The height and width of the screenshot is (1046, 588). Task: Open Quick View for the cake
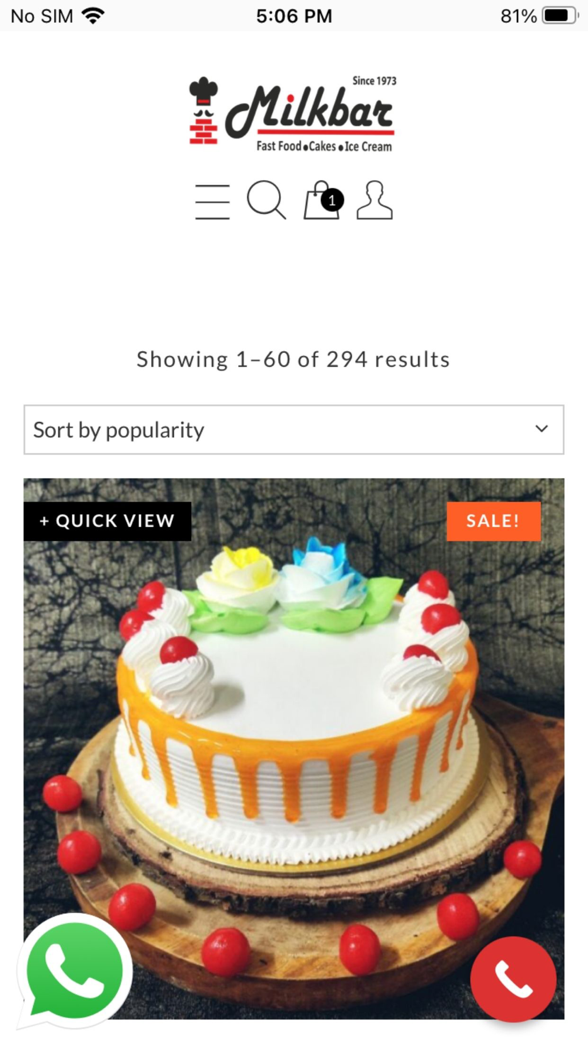click(107, 521)
